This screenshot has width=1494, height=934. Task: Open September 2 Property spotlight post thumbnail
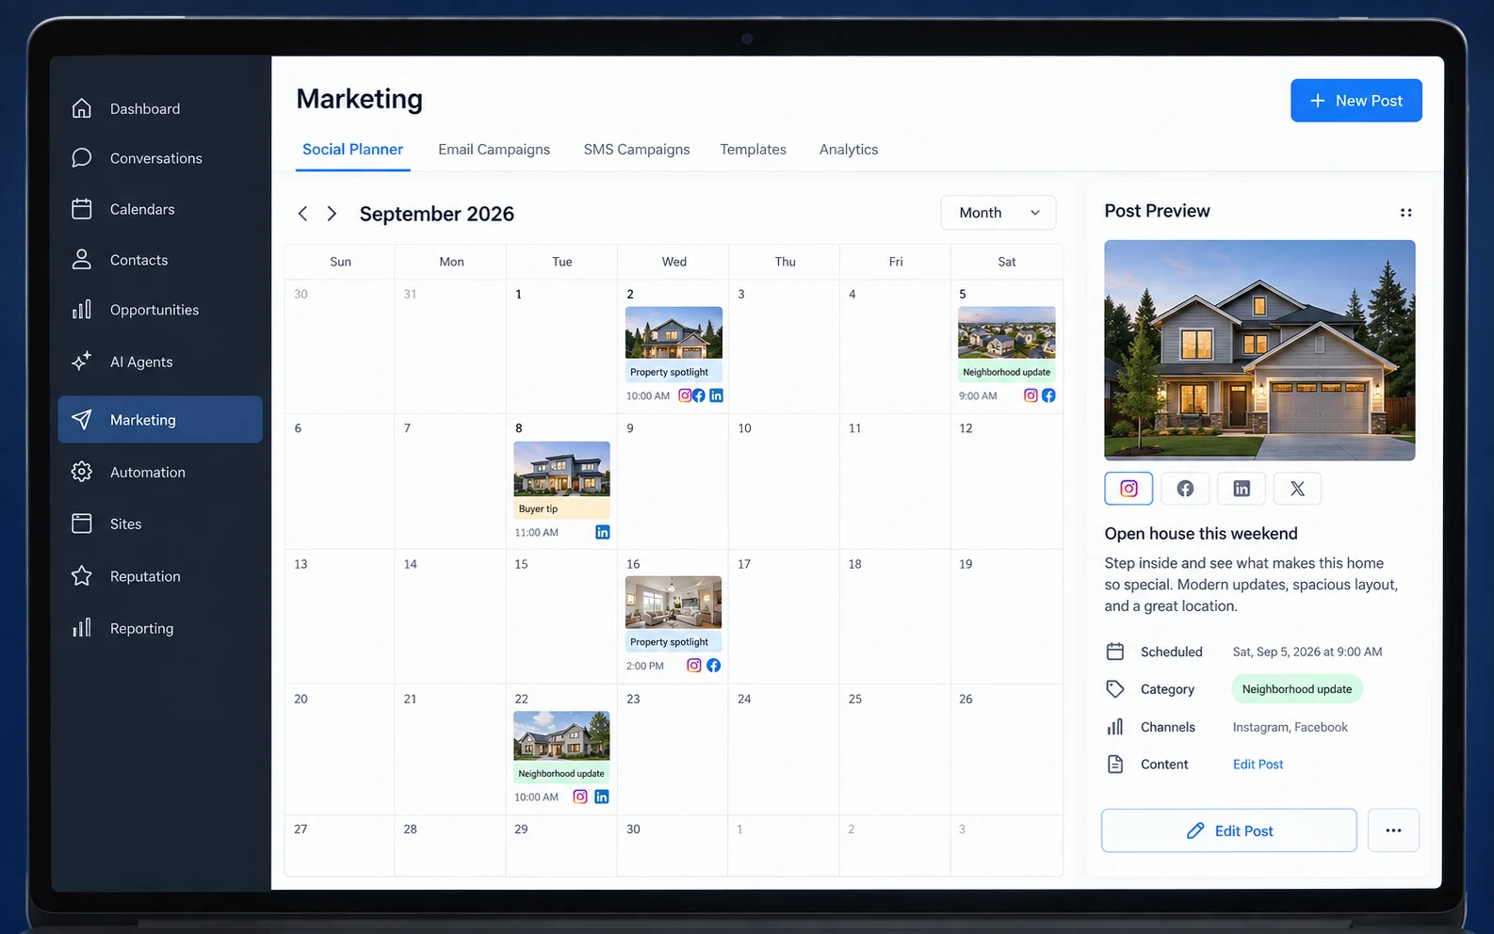pyautogui.click(x=674, y=332)
